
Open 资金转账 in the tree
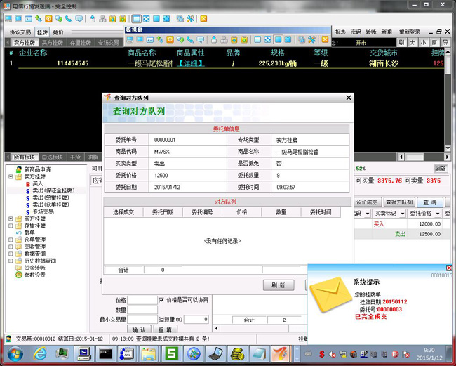34,268
